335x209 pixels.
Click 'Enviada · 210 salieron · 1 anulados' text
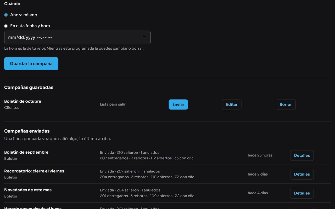(x=130, y=153)
